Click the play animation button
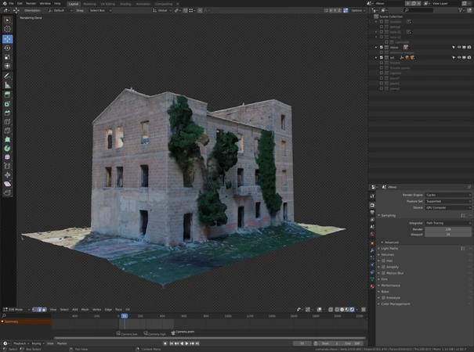Image resolution: width=474 pixels, height=352 pixels. click(x=186, y=343)
